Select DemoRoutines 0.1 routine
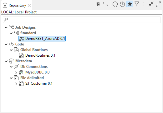163x113 pixels. [40, 55]
